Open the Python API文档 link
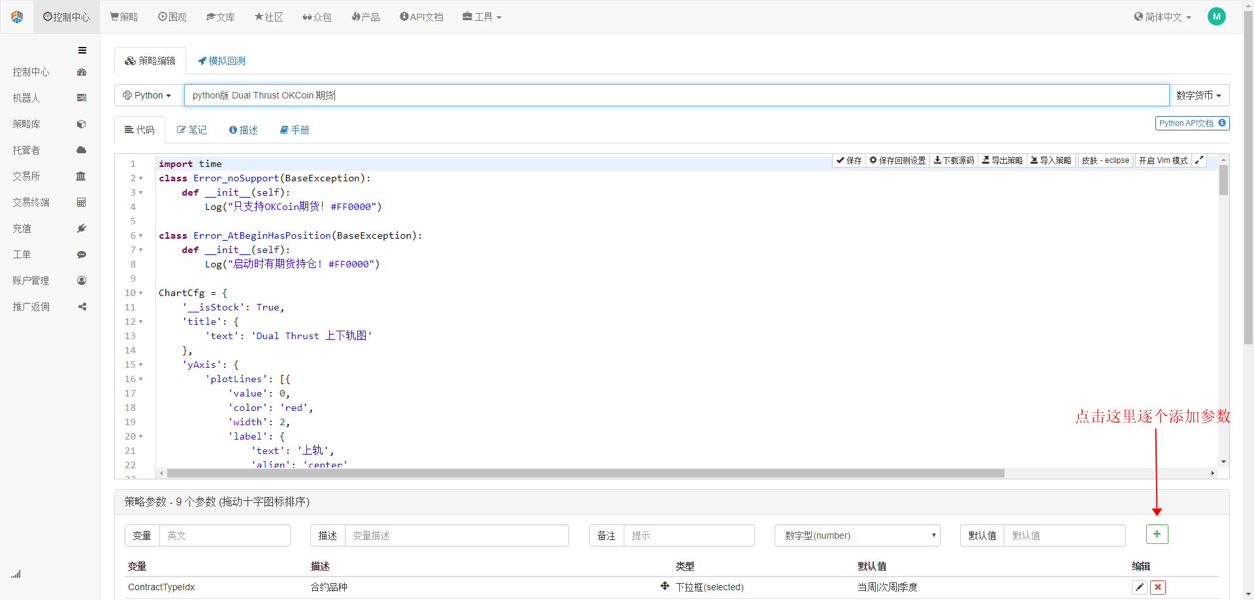Screen dimensions: 1254x600 [x=1191, y=123]
